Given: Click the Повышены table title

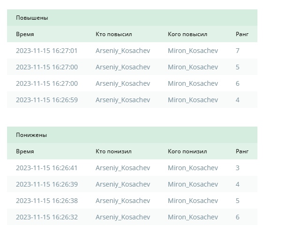Looking at the screenshot, I should click(x=32, y=18).
